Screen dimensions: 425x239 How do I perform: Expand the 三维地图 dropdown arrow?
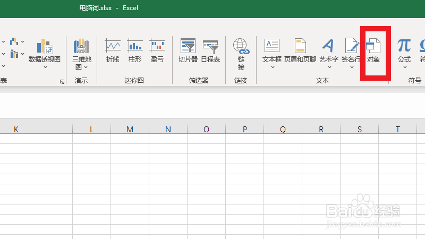(86, 67)
